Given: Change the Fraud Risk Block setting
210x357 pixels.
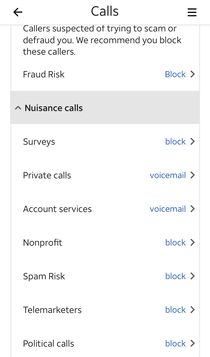Looking at the screenshot, I should tap(175, 74).
